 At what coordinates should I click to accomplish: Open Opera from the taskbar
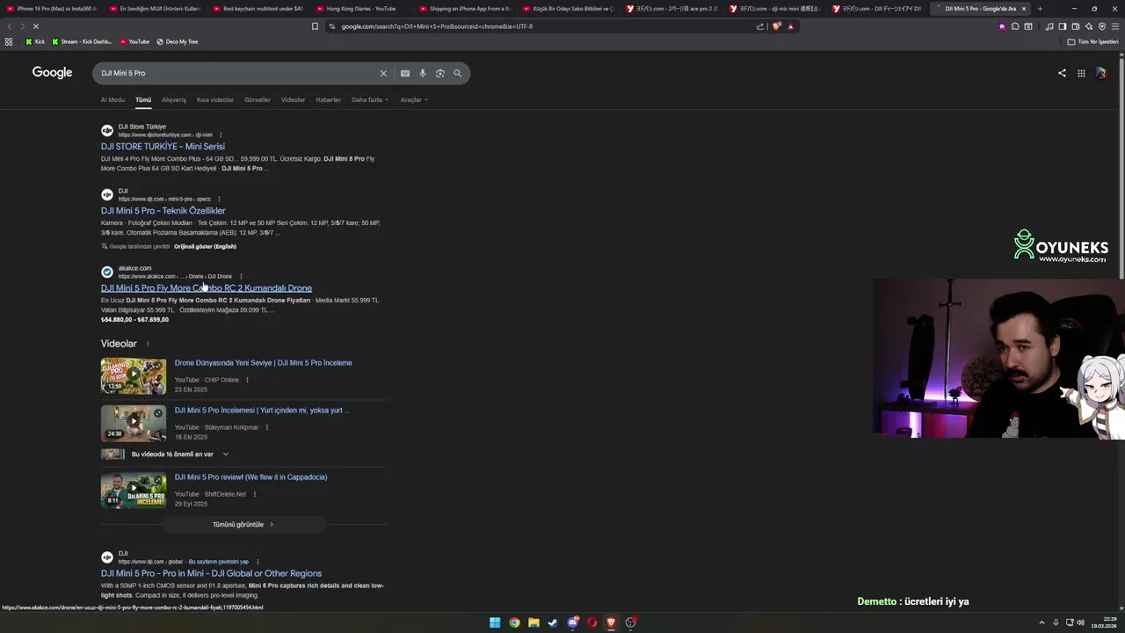point(592,622)
